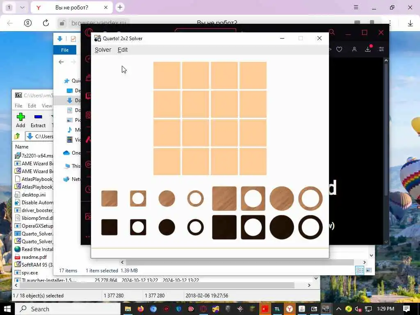Switch Explorer to large icons view

369,270
